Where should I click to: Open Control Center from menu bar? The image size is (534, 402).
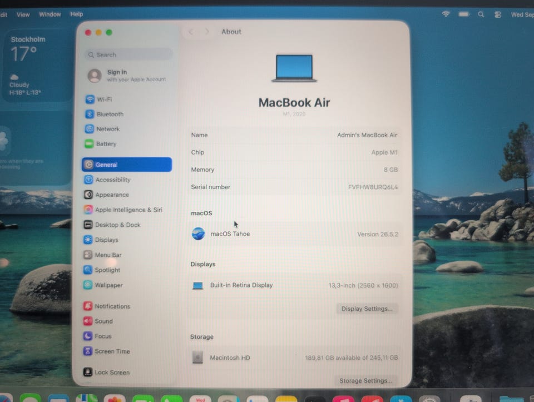[x=497, y=14]
